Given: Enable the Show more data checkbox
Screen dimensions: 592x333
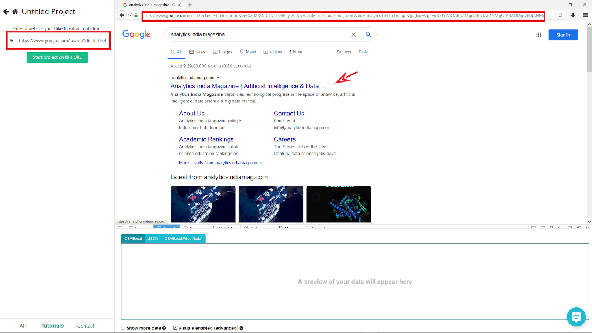Looking at the screenshot, I should (x=123, y=328).
